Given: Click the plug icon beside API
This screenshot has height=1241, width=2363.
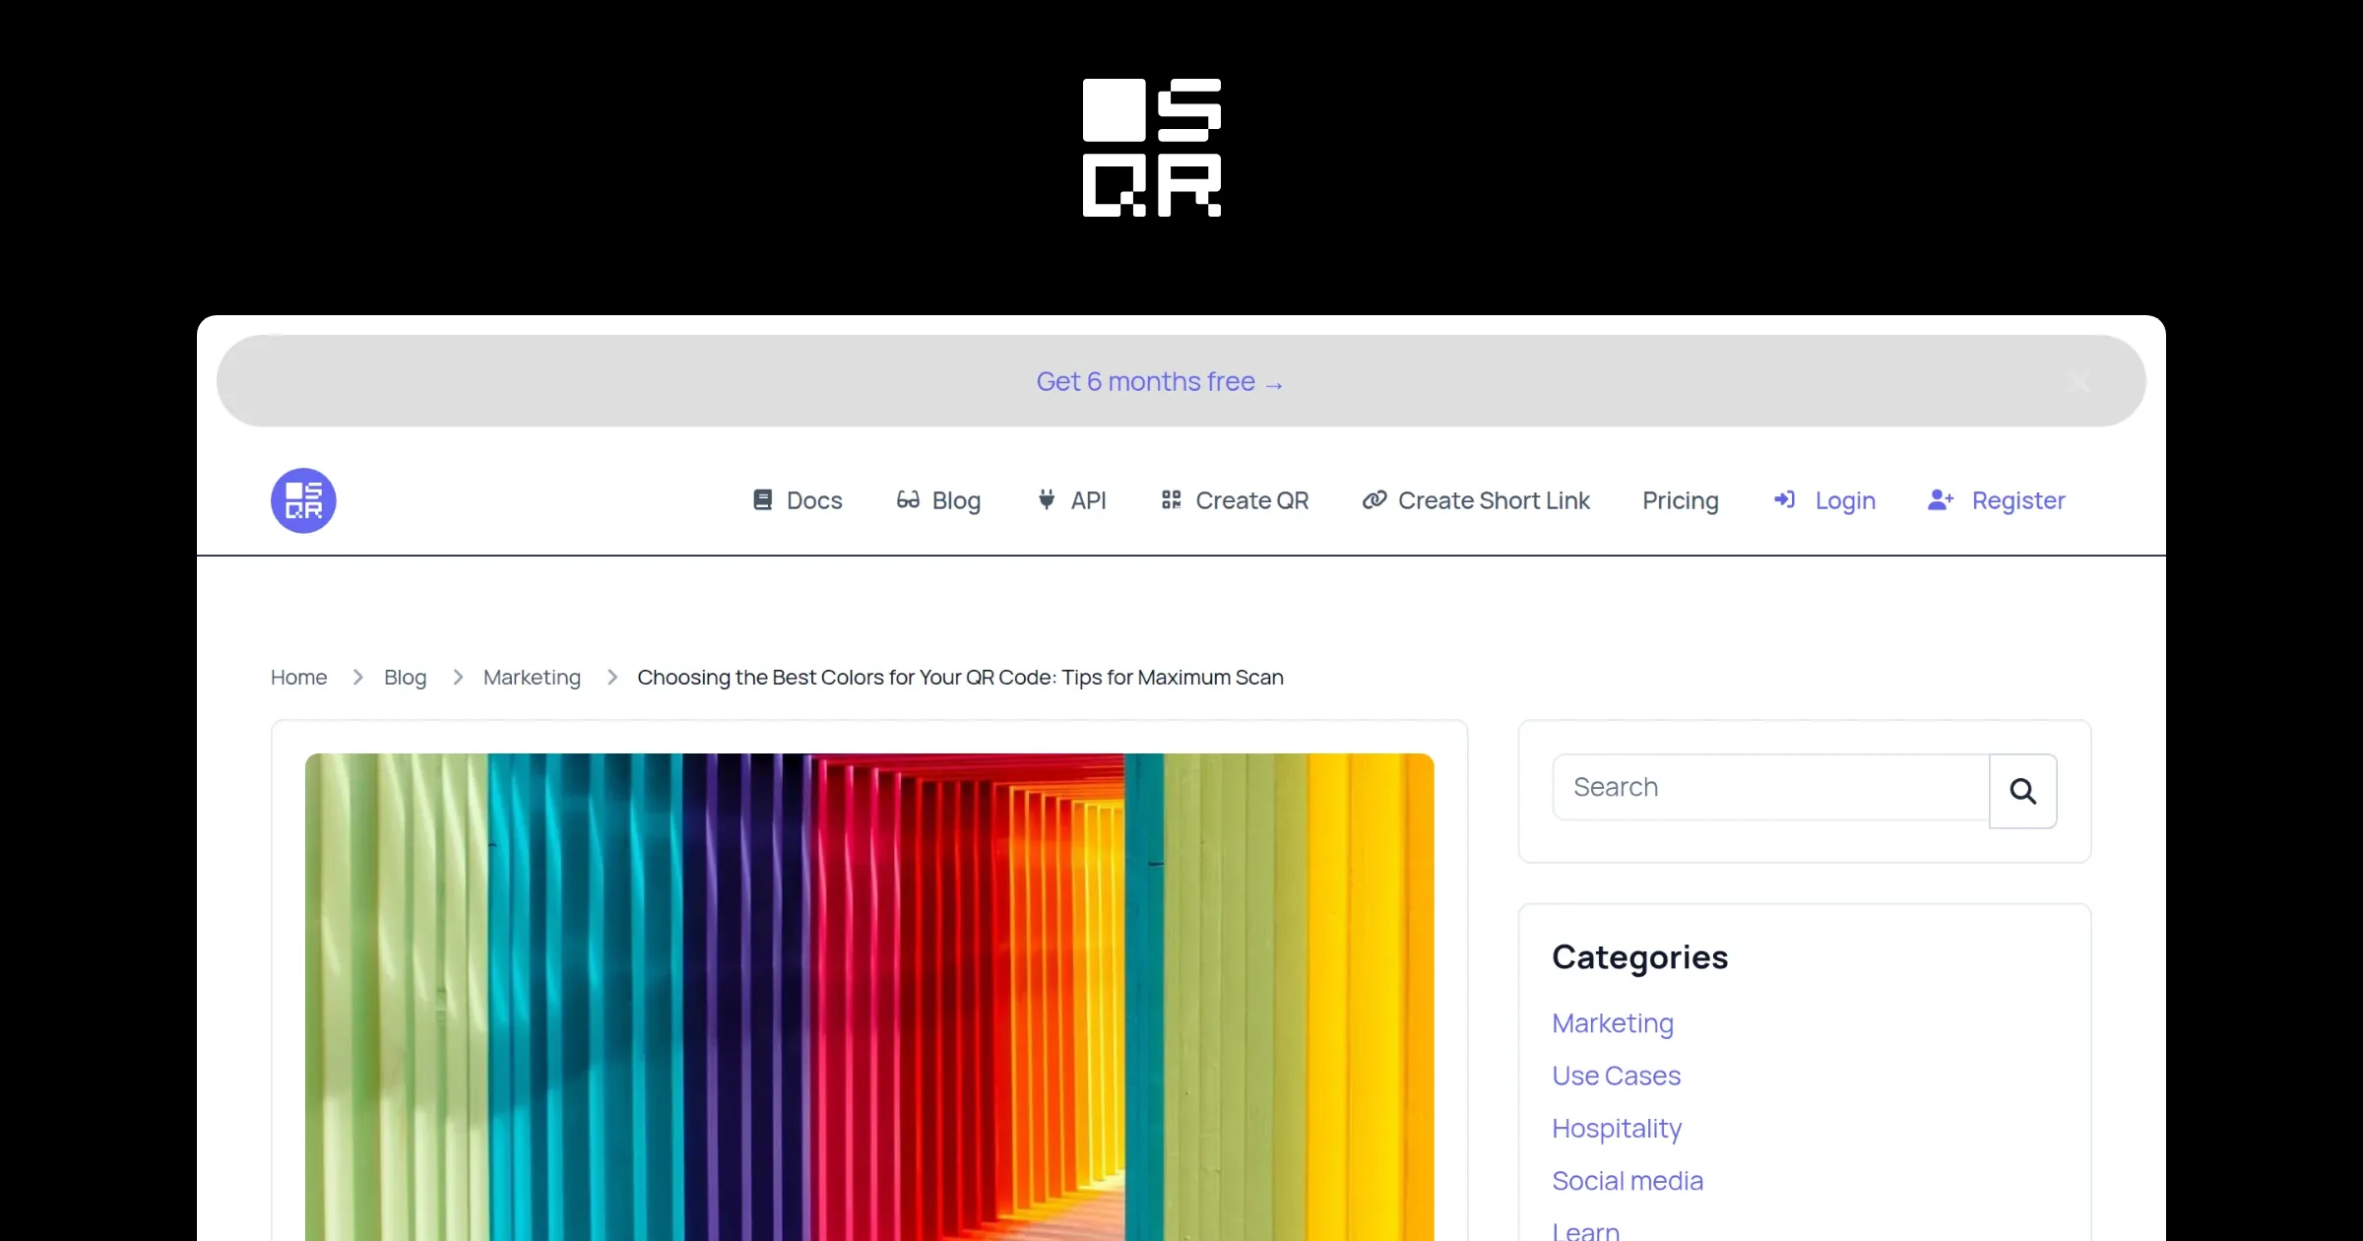Looking at the screenshot, I should click(1047, 500).
